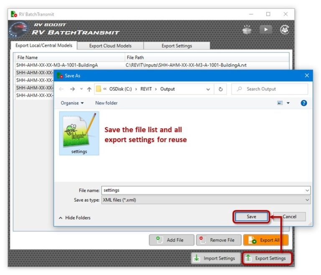
Task: Open the address path history dropdown
Action: click(208, 89)
